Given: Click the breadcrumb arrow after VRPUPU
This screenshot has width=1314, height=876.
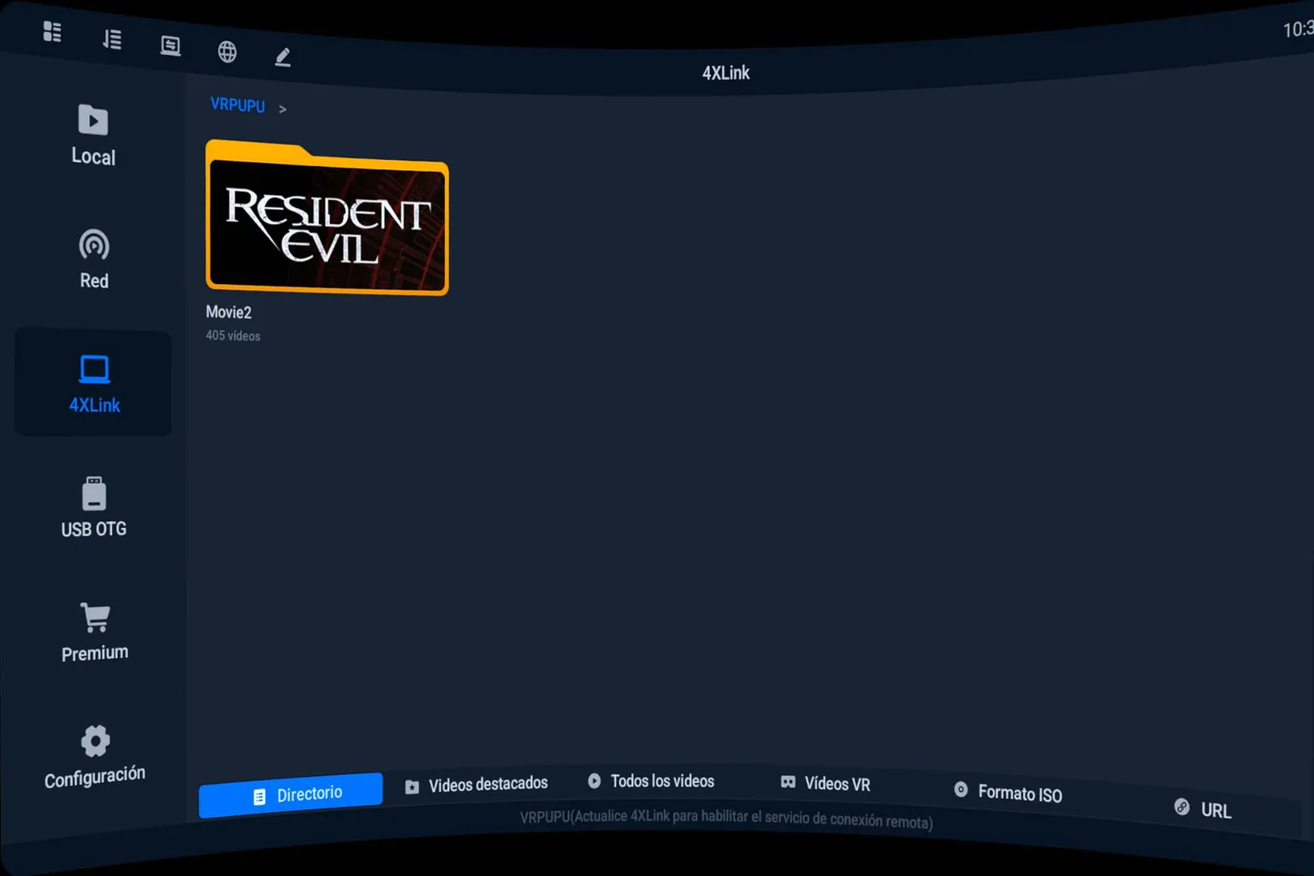Looking at the screenshot, I should (x=282, y=109).
